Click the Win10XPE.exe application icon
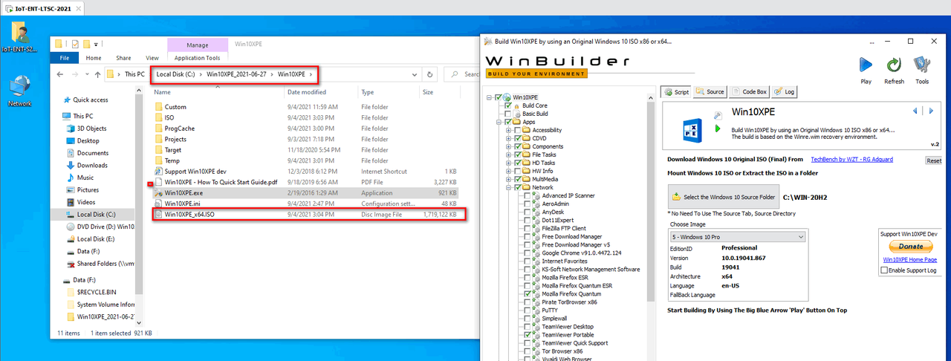This screenshot has height=361, width=951. click(x=158, y=192)
